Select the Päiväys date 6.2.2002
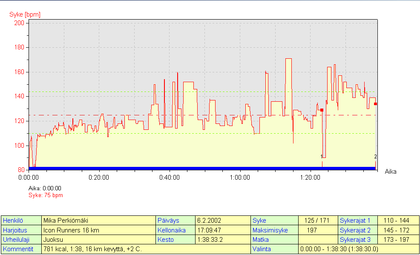 coord(223,221)
